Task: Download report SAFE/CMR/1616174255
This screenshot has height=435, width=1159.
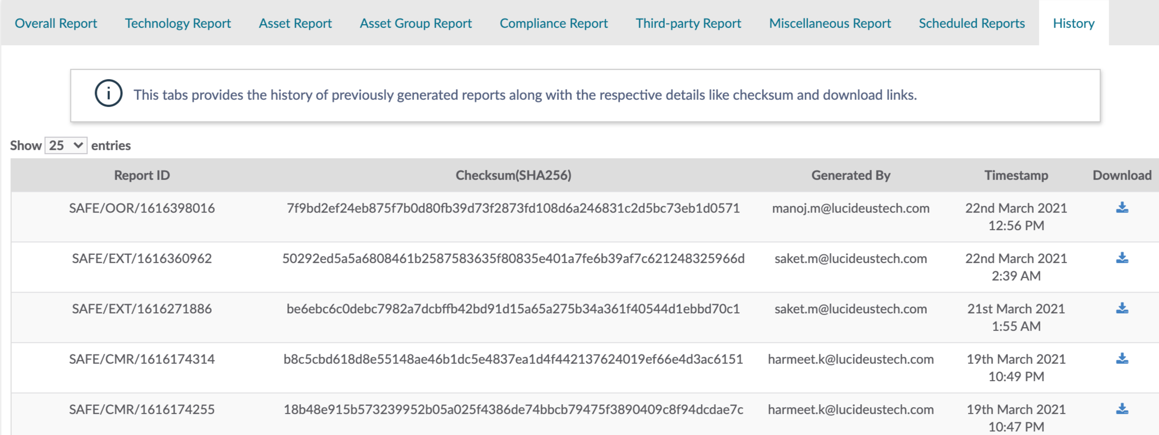Action: [1122, 409]
